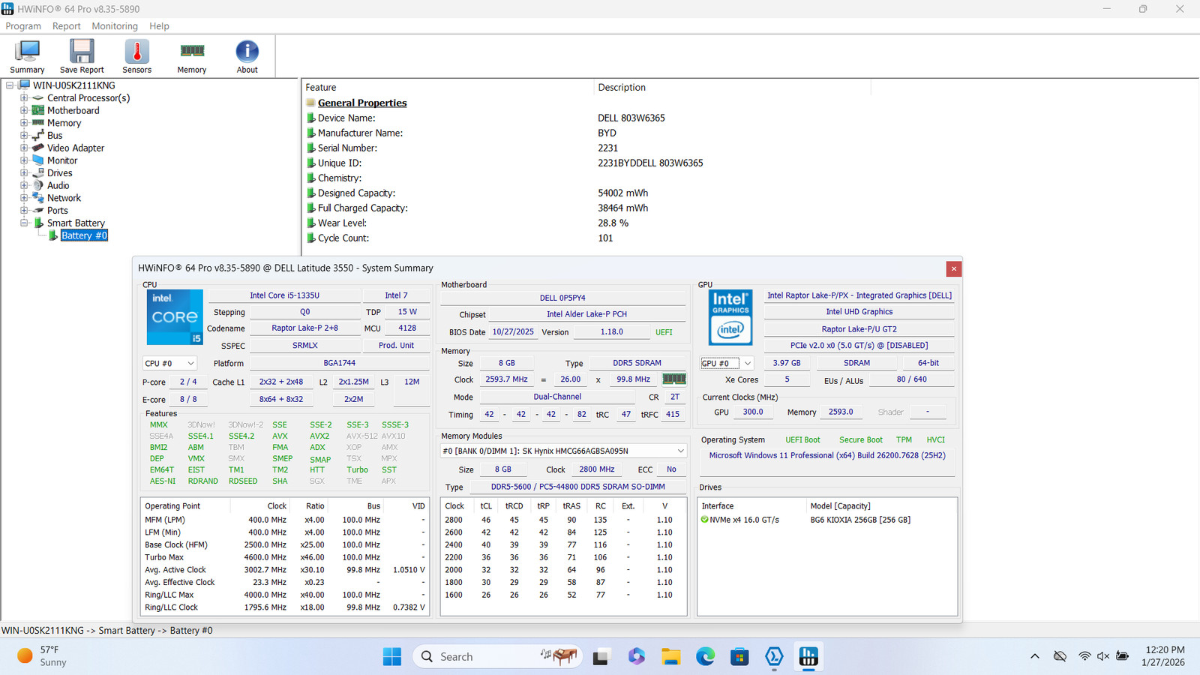Screen dimensions: 1200x675
Task: Collapse the Smart Battery tree node
Action: coord(24,223)
